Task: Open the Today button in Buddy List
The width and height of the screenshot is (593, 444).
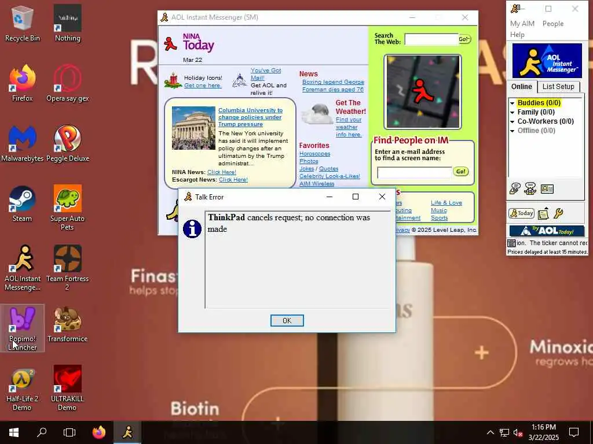Action: tap(521, 213)
